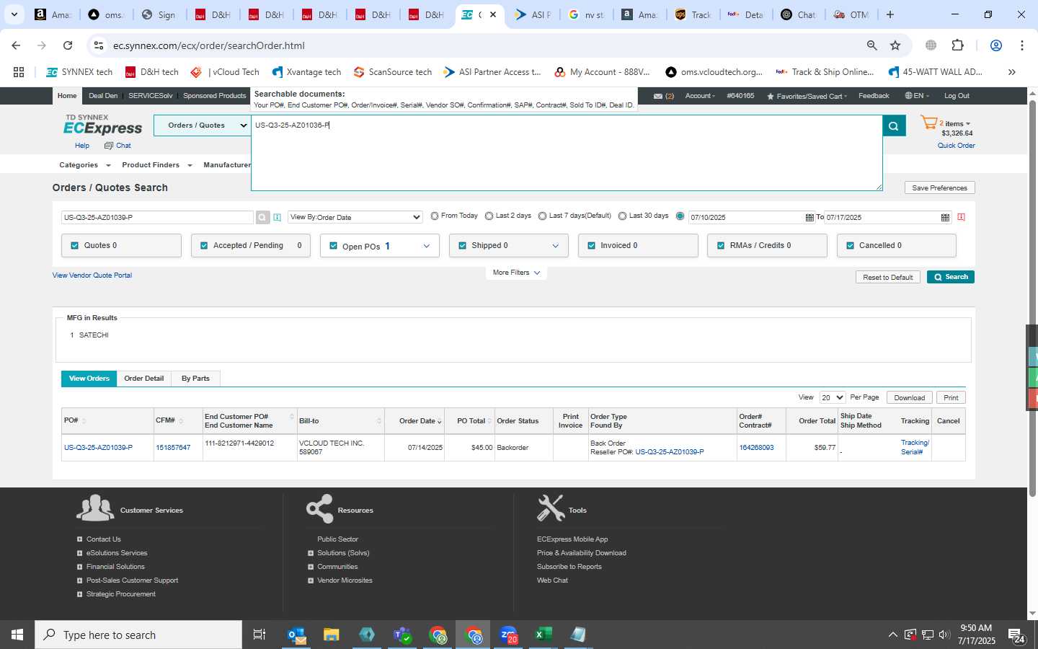Open the Orders / Quotes search dropdown

202,125
